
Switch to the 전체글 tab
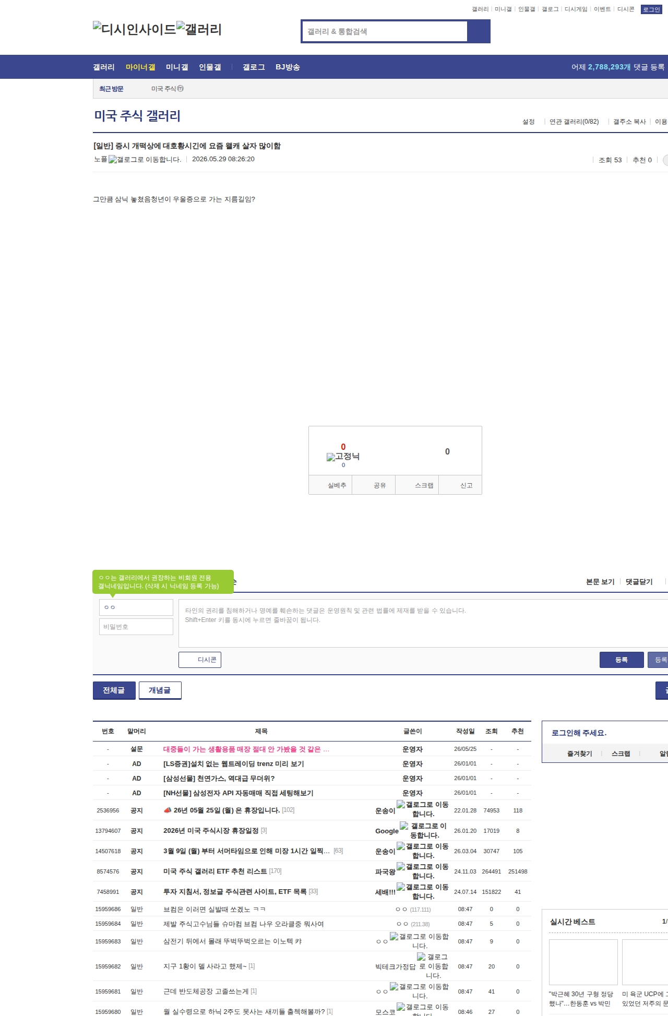[114, 690]
